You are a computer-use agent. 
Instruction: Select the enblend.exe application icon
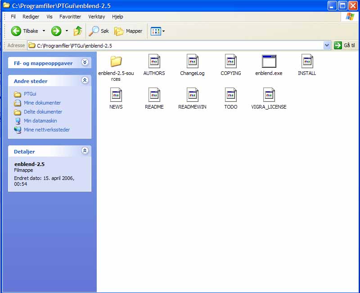pyautogui.click(x=269, y=61)
